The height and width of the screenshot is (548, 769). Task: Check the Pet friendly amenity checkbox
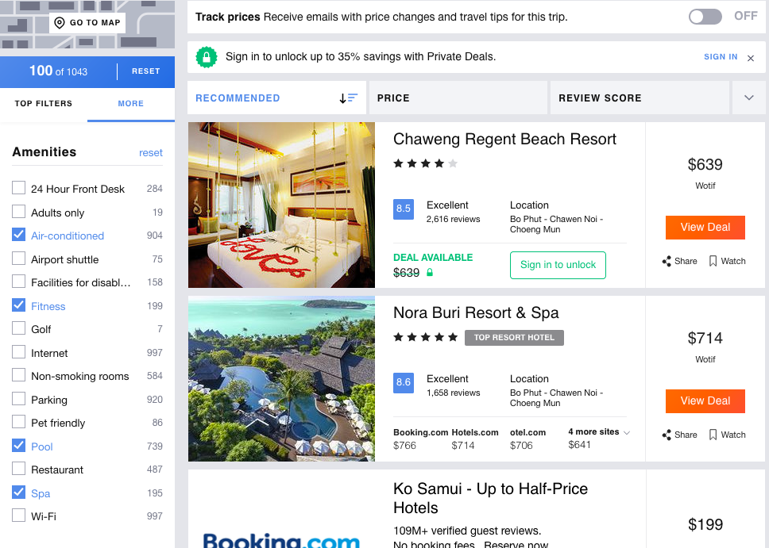tap(19, 423)
